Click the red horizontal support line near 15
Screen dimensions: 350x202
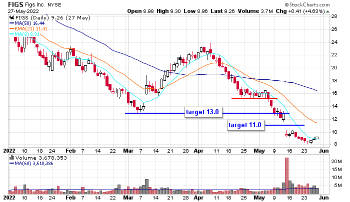(254, 99)
